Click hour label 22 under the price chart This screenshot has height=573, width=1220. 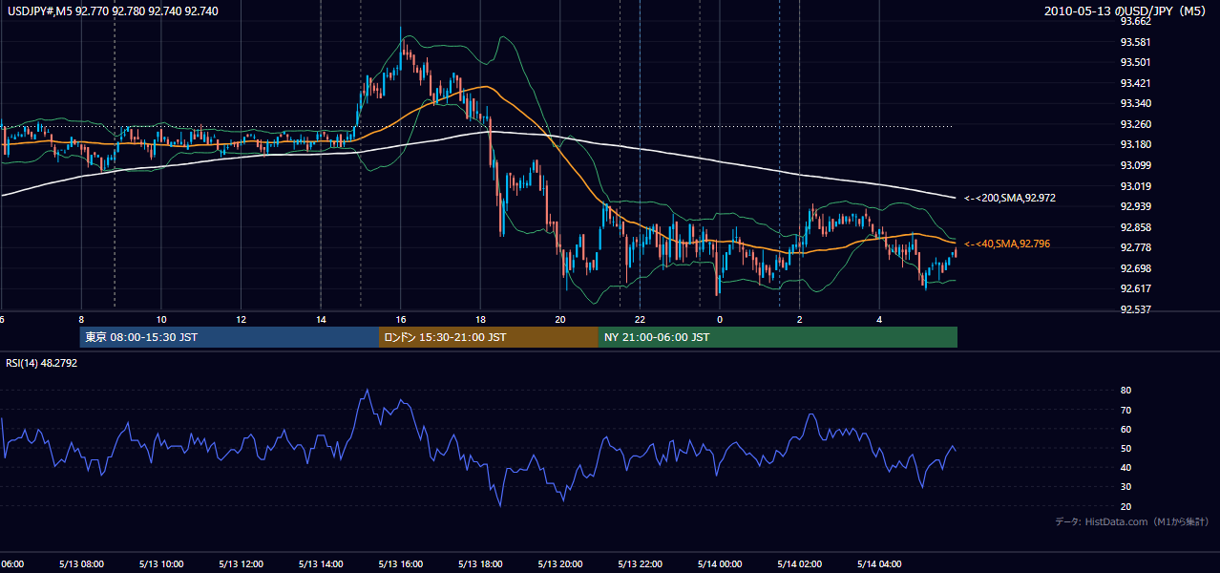coord(640,319)
